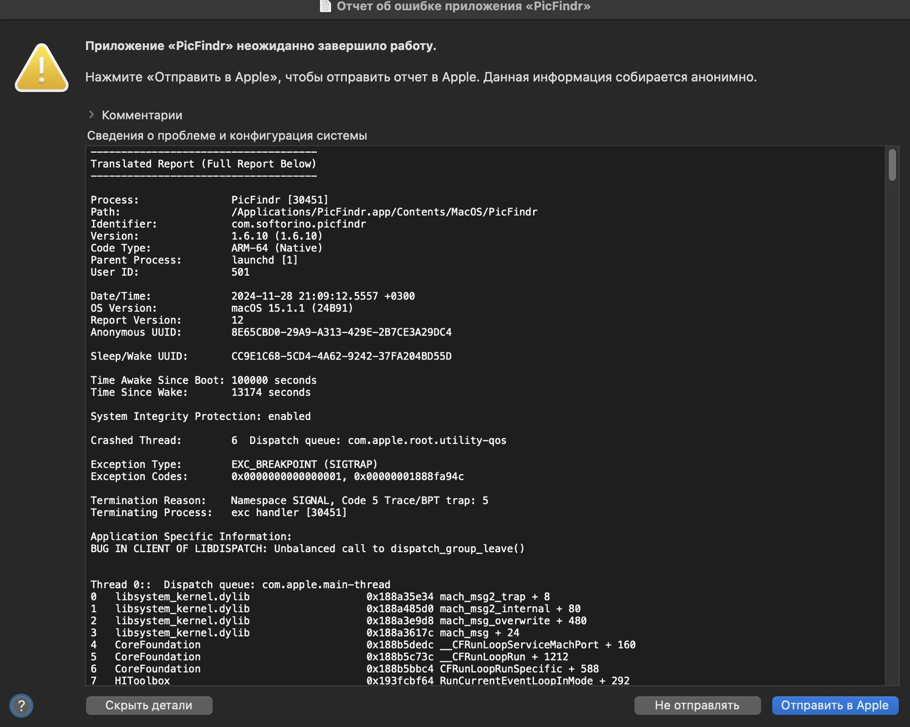Click code type ARM-64 (Native)
This screenshot has width=910, height=727.
click(277, 248)
